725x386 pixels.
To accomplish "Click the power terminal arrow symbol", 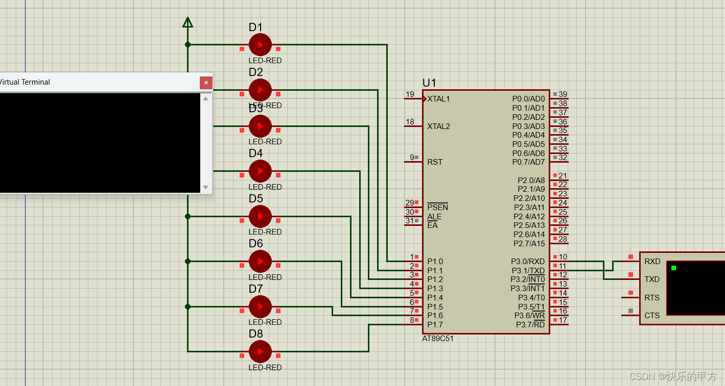I will point(188,22).
